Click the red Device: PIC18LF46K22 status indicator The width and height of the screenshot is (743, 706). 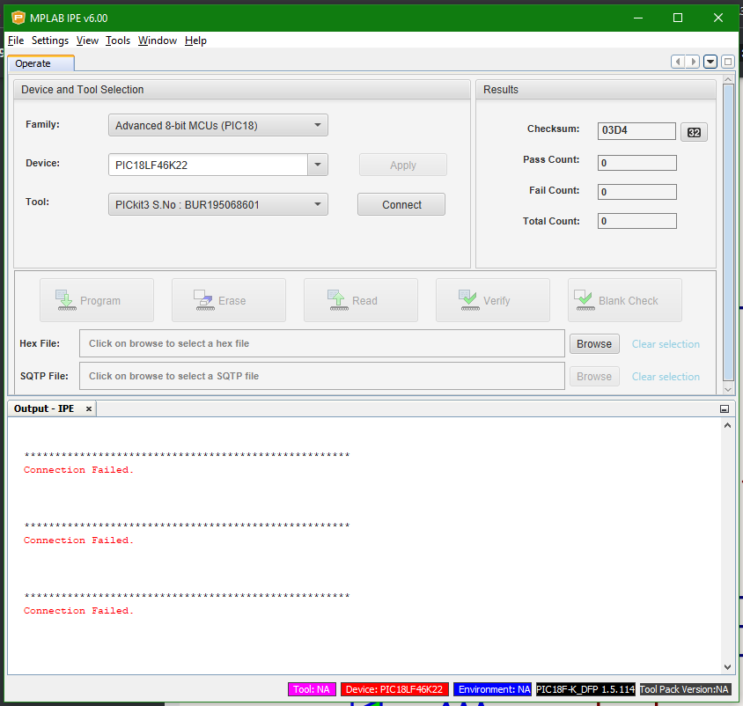point(394,689)
